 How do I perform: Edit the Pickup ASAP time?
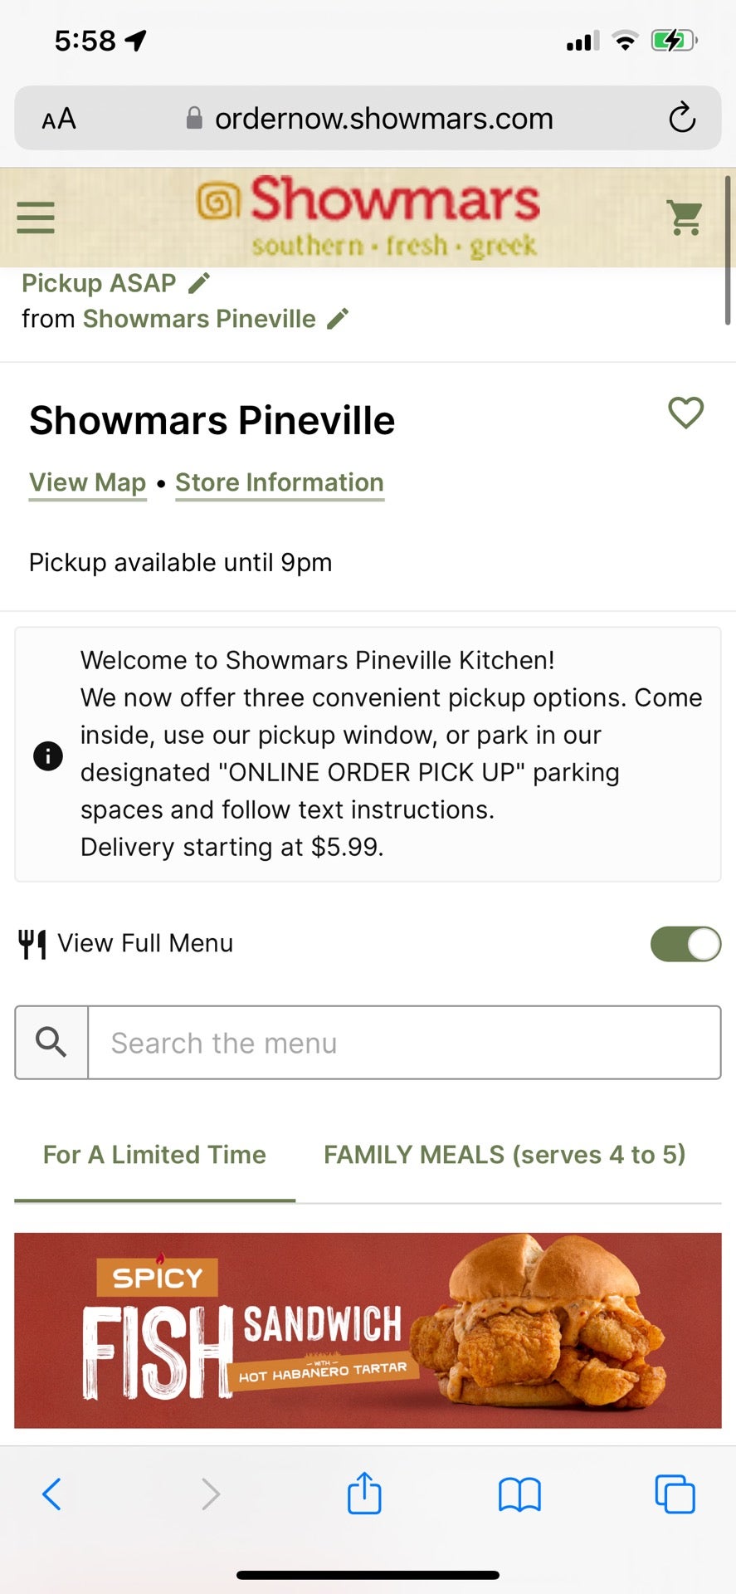coord(199,283)
